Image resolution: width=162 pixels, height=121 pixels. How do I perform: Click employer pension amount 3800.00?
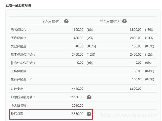click(x=136, y=30)
